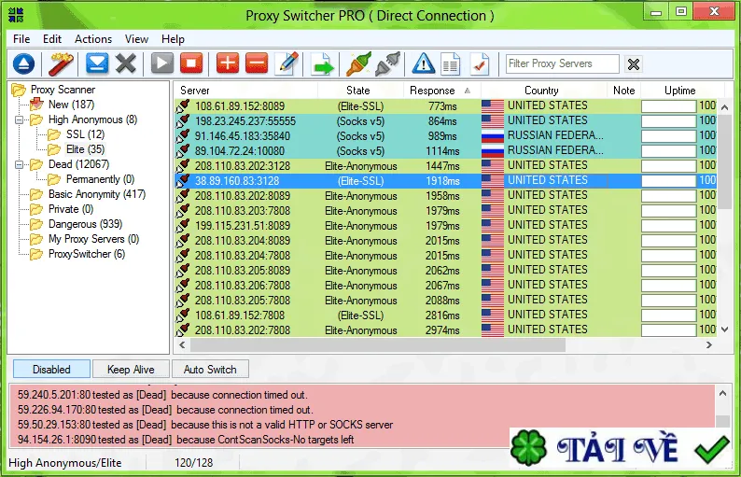Screen dimensions: 741x477
Task: Start proxy scan with play button
Action: pyautogui.click(x=162, y=63)
